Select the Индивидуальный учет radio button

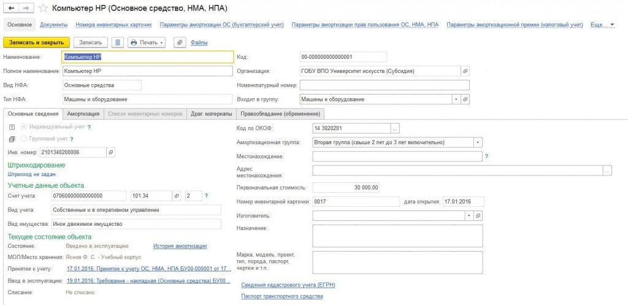coord(24,126)
